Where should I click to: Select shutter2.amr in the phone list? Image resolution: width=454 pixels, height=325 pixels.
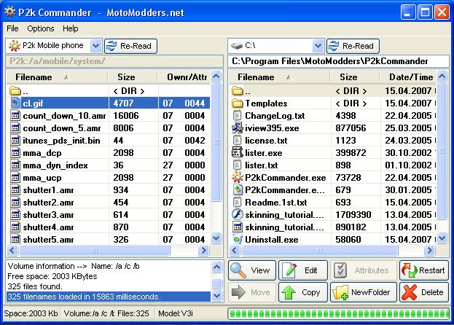pos(109,203)
